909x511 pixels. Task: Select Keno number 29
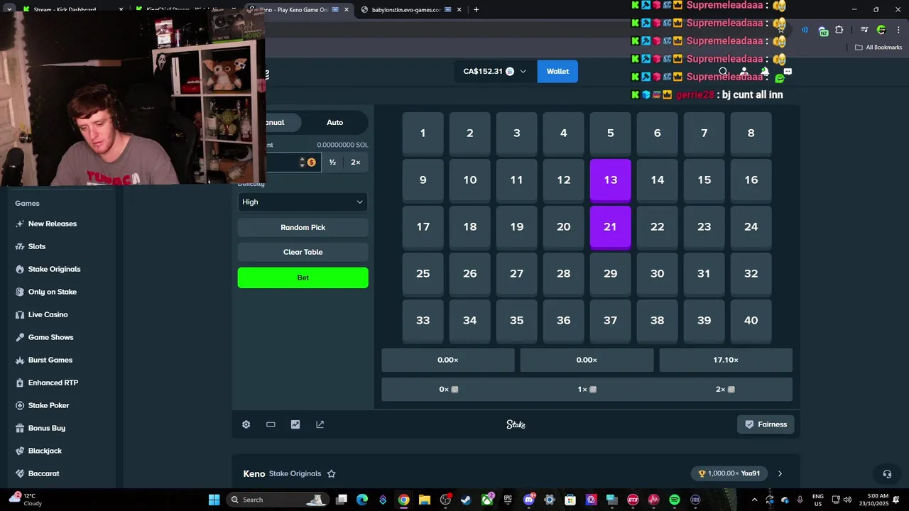tap(611, 274)
